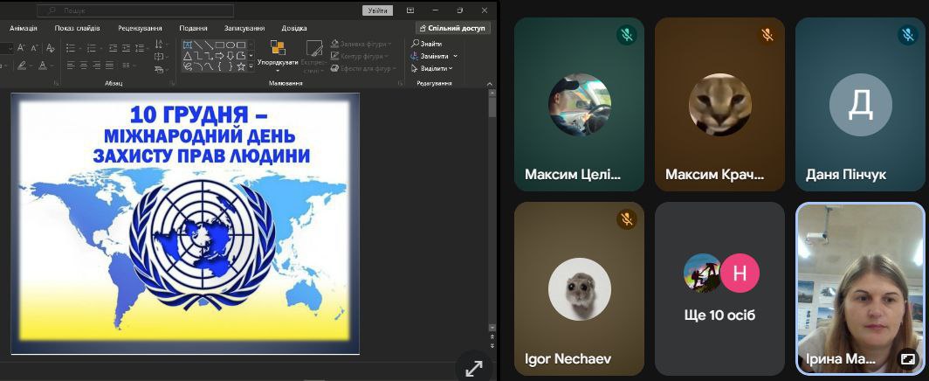Expand the shapes gallery list
Screen dimensions: 929x381
click(x=251, y=66)
